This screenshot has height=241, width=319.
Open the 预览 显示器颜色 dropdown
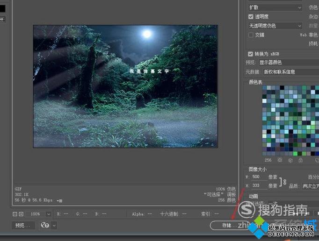pyautogui.click(x=289, y=63)
